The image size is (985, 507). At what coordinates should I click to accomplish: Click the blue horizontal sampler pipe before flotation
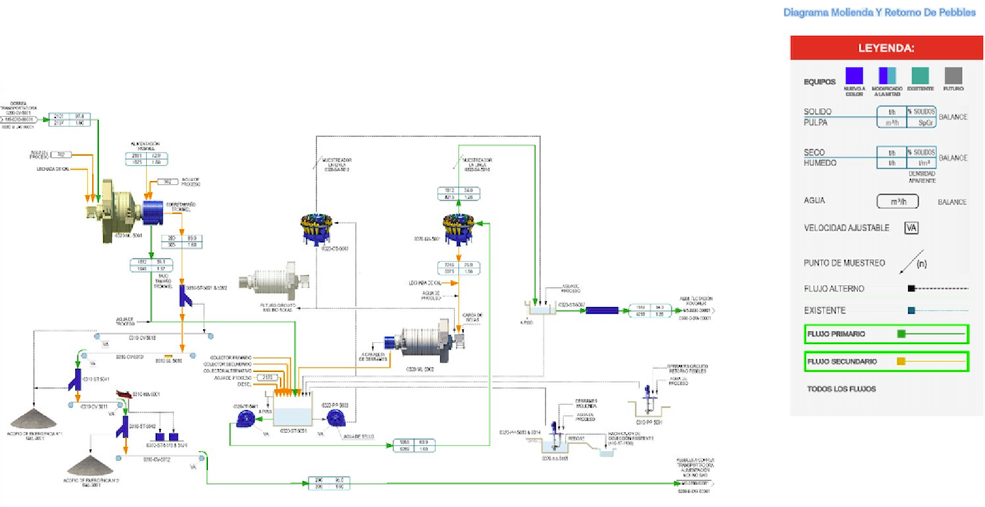602,311
